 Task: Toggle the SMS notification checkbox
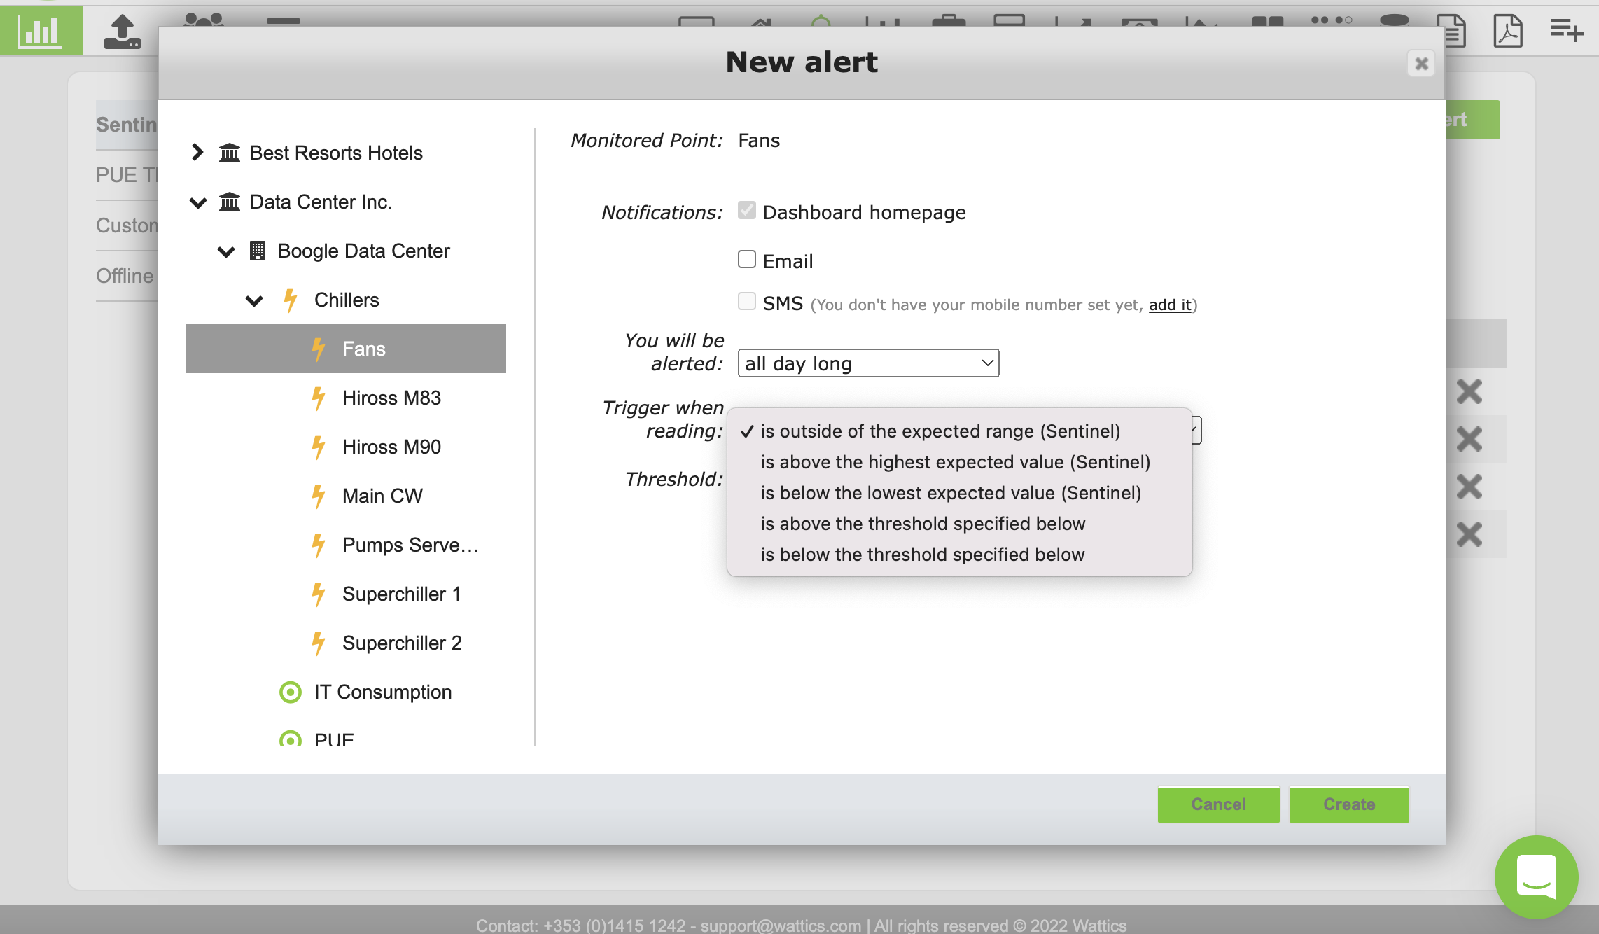(747, 302)
